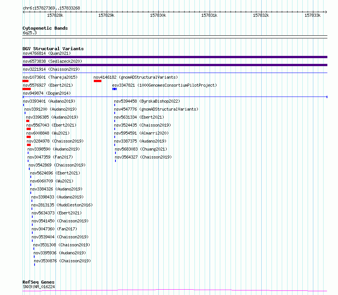This screenshot has height=295, width=338.
Task: Open the nsv949874 (Dogan2014) variant
Action: tap(47, 93)
